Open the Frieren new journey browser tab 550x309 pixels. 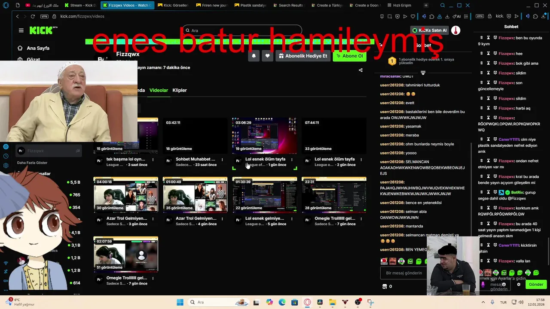tap(212, 5)
